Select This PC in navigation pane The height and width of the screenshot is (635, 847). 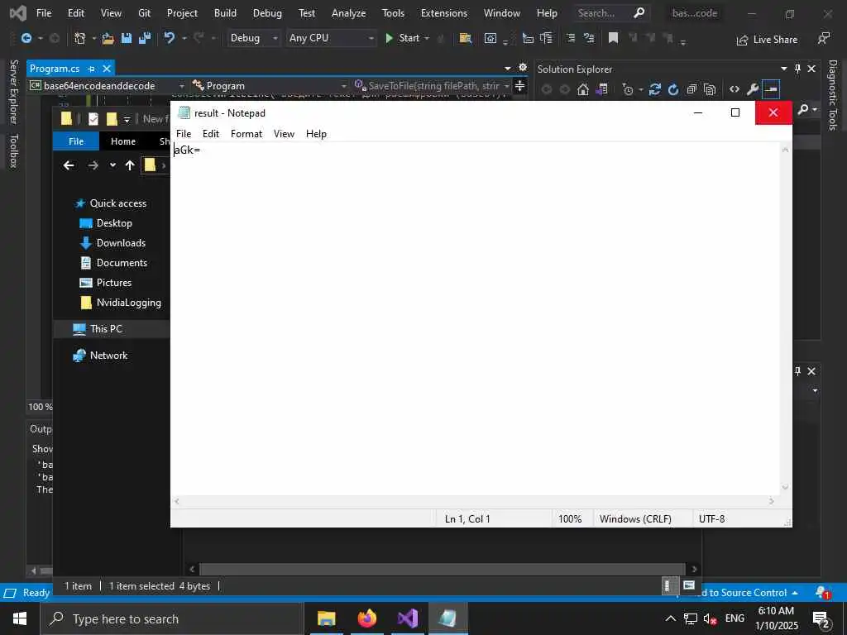click(106, 329)
